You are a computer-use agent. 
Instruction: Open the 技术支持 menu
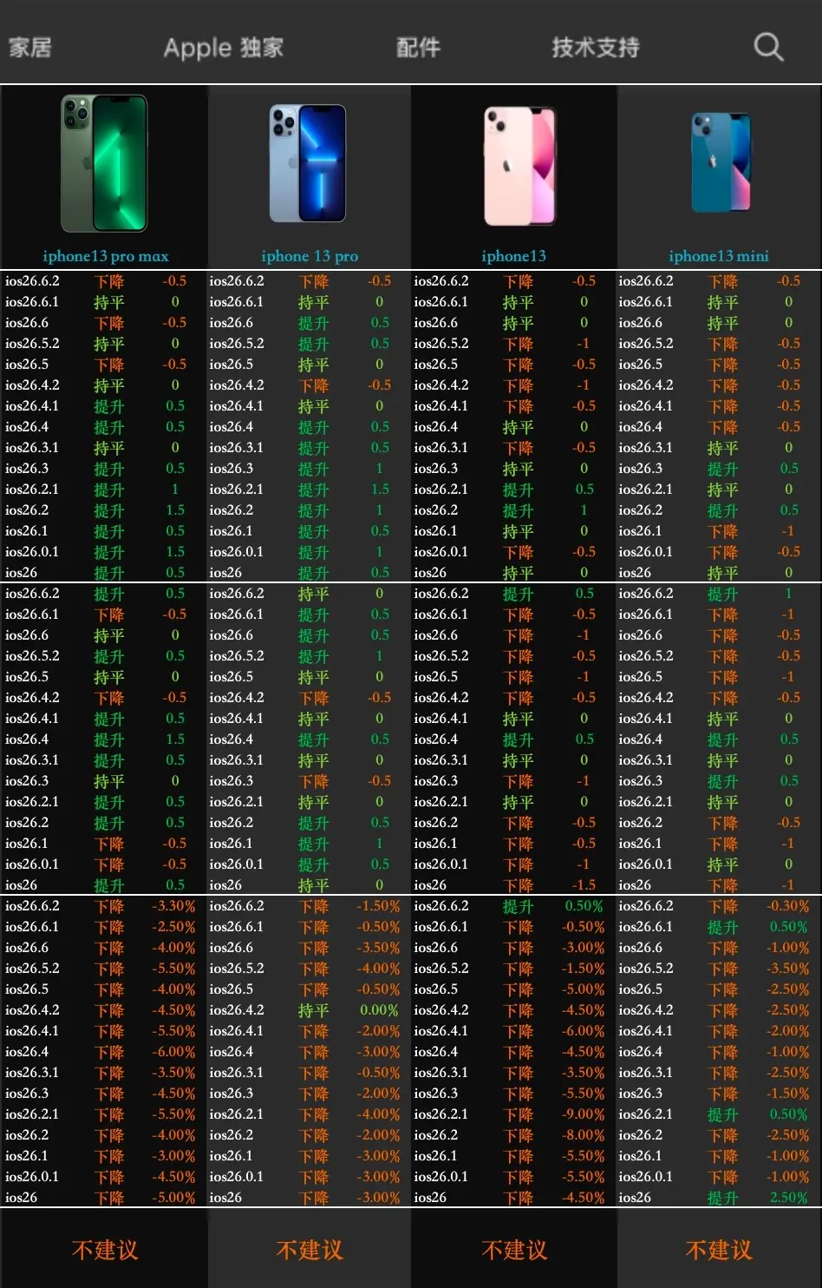tap(596, 47)
